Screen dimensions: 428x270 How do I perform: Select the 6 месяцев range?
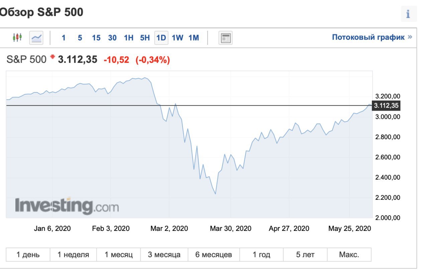pyautogui.click(x=214, y=255)
